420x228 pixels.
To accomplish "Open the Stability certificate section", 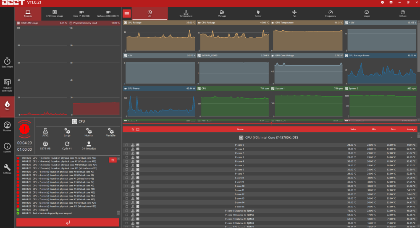I will pos(7,86).
